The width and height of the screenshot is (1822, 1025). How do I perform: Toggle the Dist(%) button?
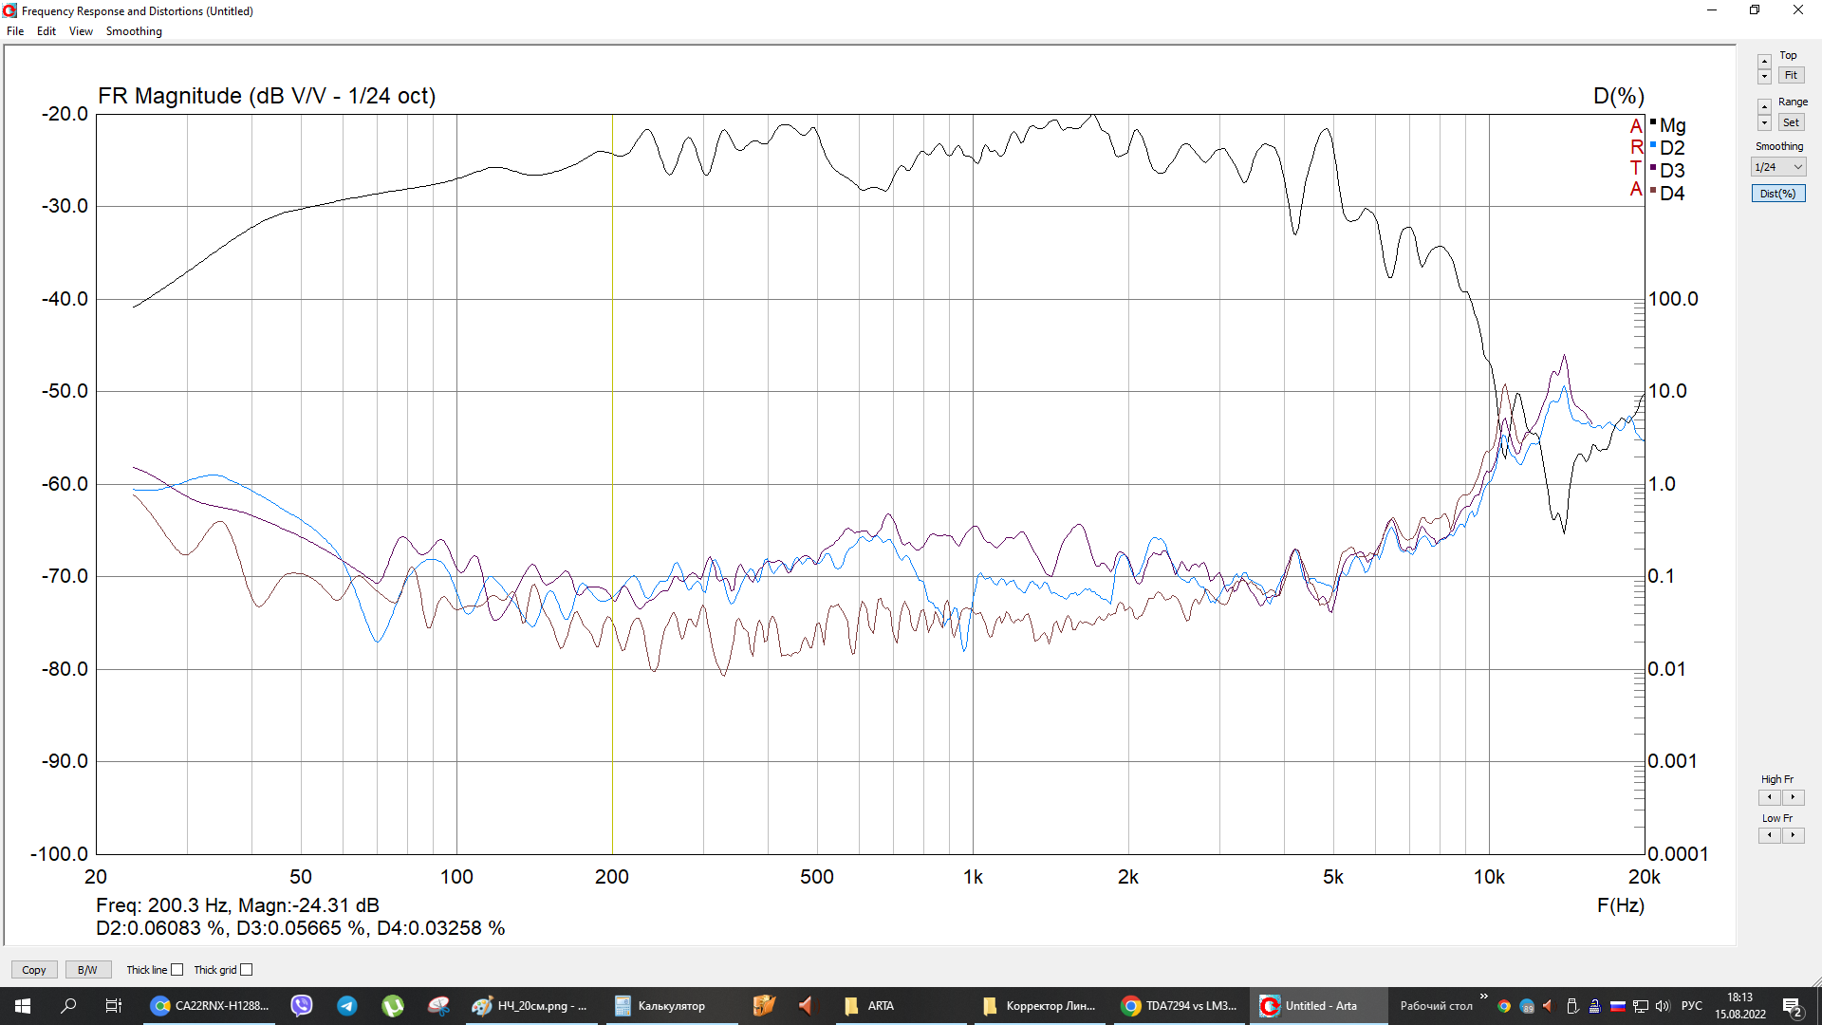[1777, 194]
